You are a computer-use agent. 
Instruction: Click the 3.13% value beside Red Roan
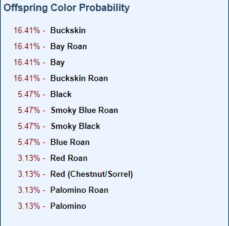click(x=29, y=158)
